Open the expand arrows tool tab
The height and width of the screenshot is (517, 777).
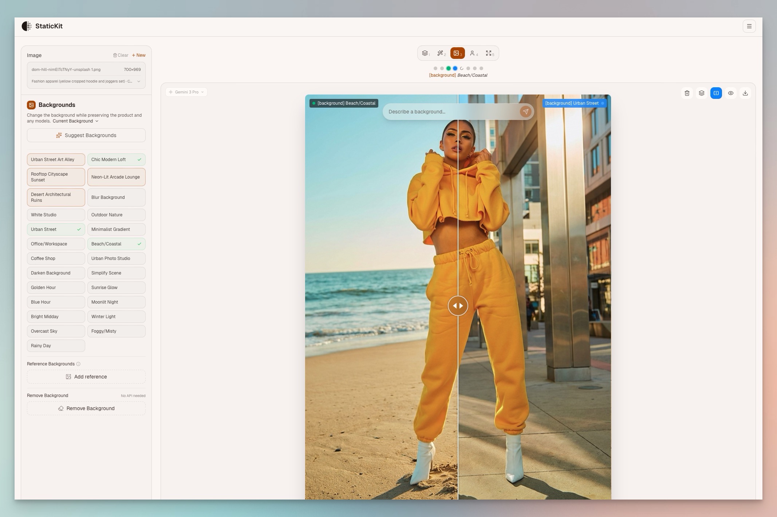[x=489, y=53]
